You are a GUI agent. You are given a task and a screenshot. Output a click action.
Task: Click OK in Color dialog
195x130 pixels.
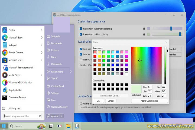(98, 101)
